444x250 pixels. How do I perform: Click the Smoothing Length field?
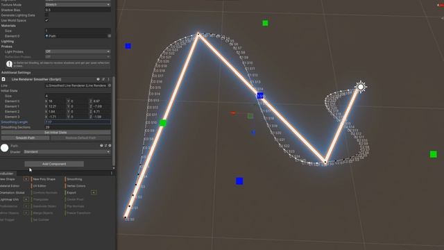point(78,122)
